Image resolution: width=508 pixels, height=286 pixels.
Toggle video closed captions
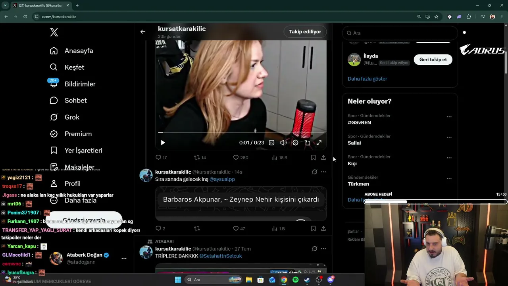pos(271,143)
